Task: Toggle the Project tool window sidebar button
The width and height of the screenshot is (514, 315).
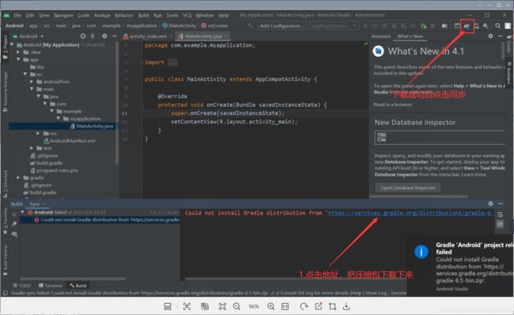Action: click(x=5, y=47)
